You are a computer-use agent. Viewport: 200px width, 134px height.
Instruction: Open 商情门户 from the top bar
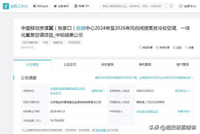tap(82, 6)
